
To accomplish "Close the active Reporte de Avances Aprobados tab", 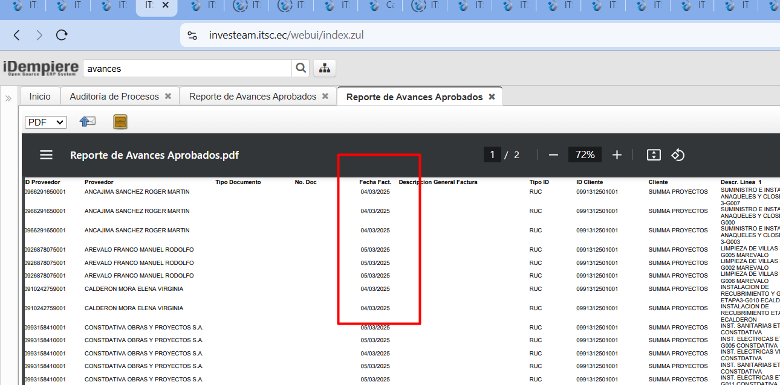I will click(492, 97).
